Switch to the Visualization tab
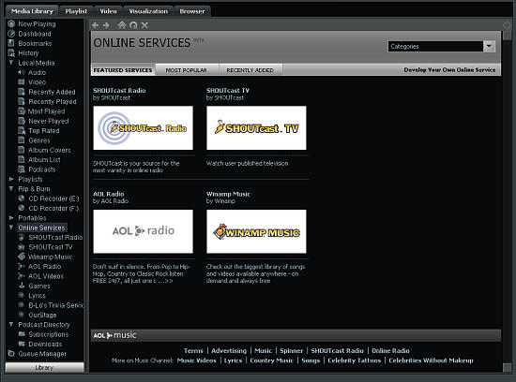 click(148, 11)
